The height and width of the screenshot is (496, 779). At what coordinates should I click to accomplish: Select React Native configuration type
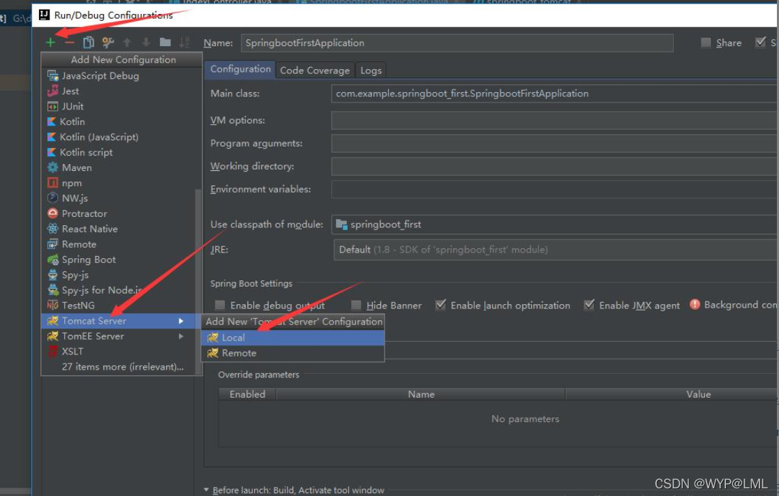[119, 230]
